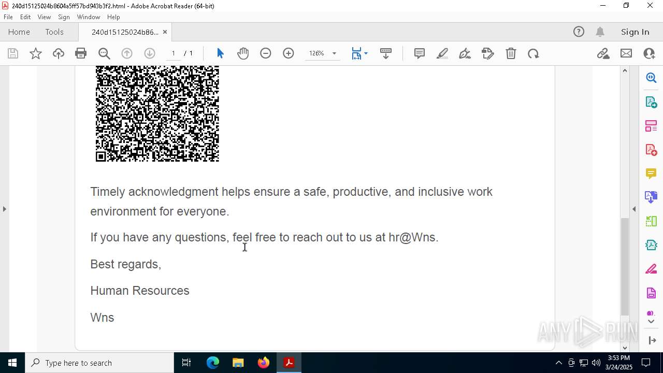Close the 240d15125024b86... document tab
Viewport: 663px width, 373px height.
click(x=165, y=32)
